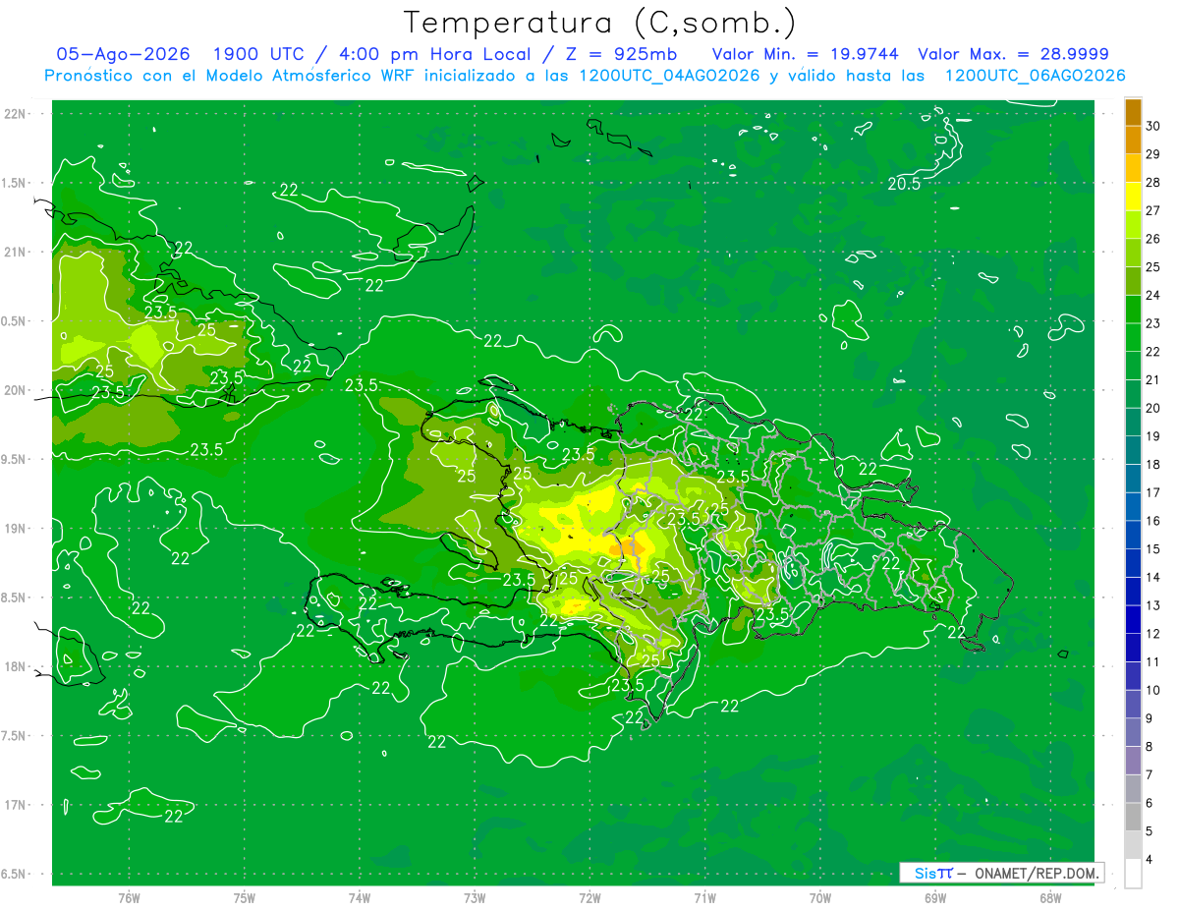Click the "70W" longitude axis label
The image size is (1179, 911).
point(819,897)
